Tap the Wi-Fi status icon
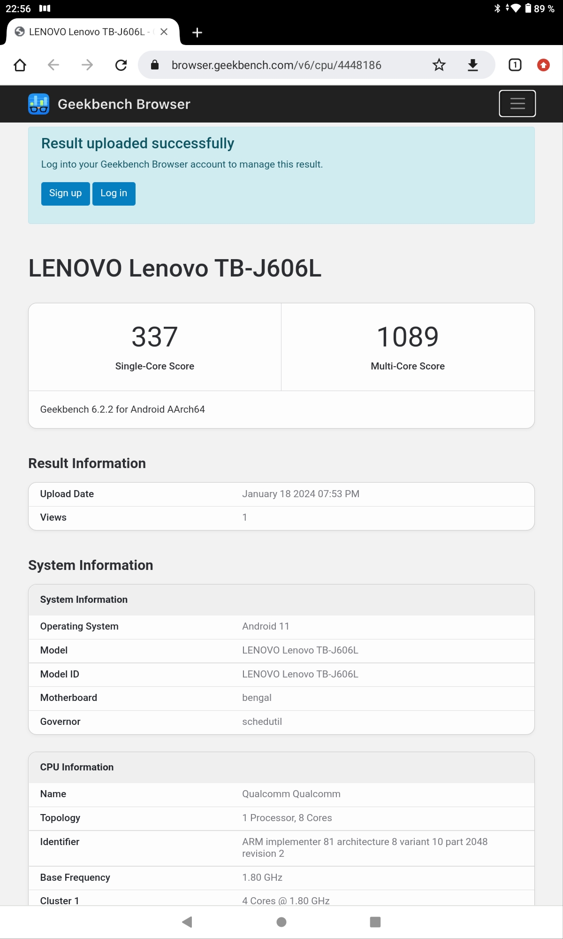The image size is (563, 939). [x=516, y=8]
